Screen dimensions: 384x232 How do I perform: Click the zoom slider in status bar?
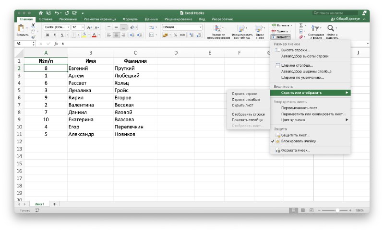[337, 210]
